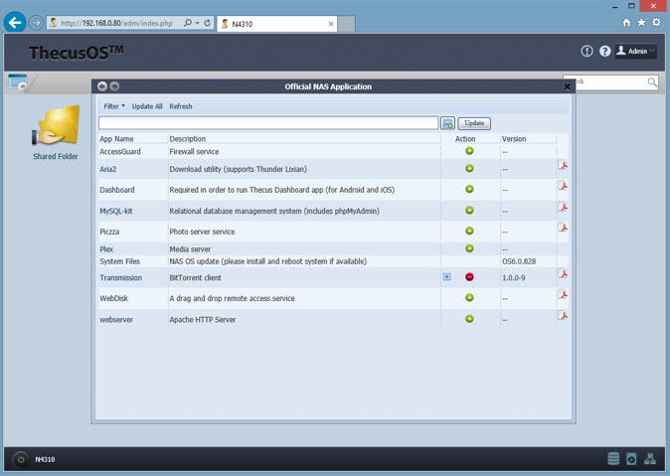
Task: Go back in Official NAS Application window
Action: coord(102,86)
